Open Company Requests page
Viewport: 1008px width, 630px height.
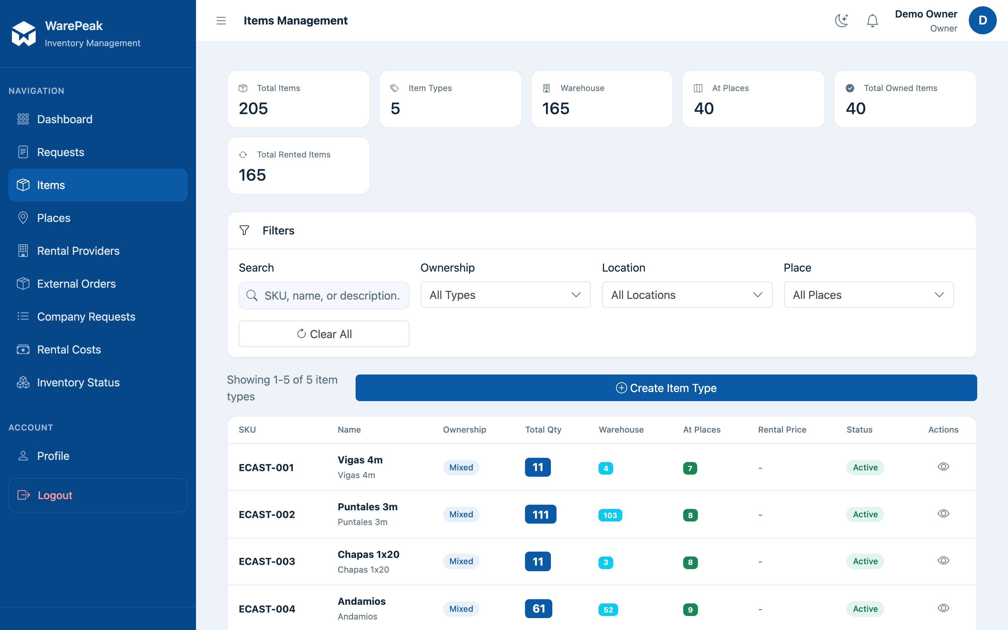(x=98, y=317)
